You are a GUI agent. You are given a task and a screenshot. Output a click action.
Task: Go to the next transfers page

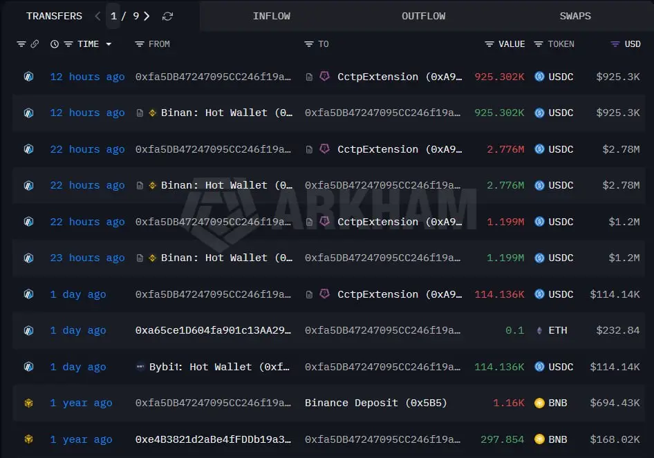pyautogui.click(x=147, y=16)
